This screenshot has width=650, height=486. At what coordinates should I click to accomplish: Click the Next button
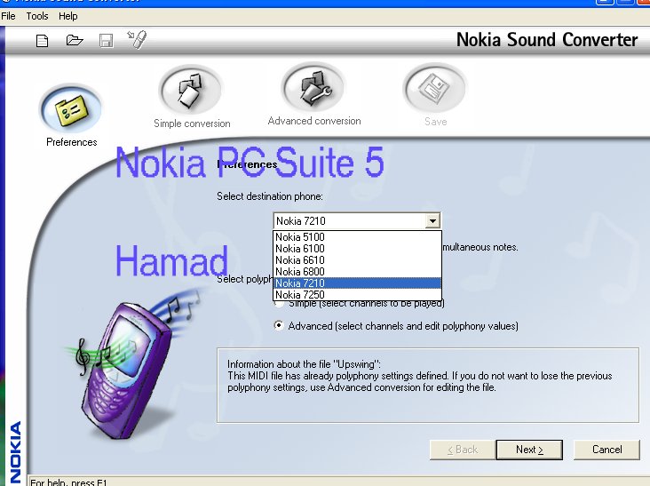[x=529, y=450]
